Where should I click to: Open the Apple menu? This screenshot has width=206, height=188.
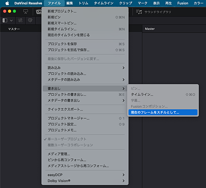click(x=7, y=3)
